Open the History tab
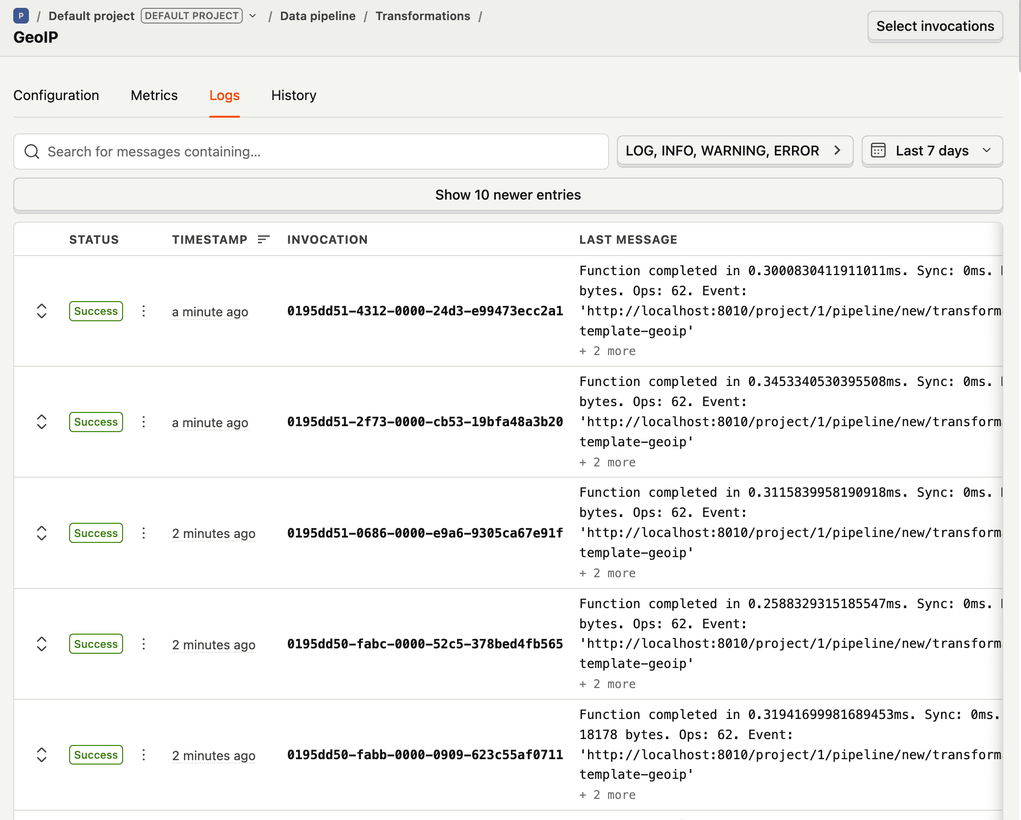The image size is (1021, 820). pyautogui.click(x=294, y=95)
